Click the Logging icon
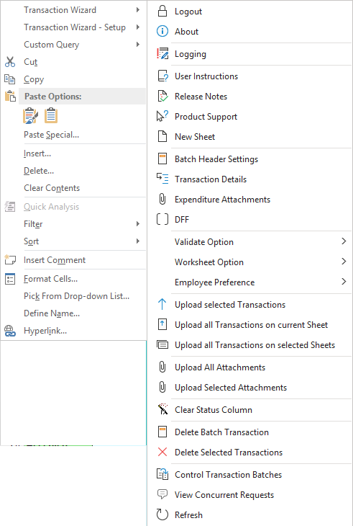This screenshot has width=353, height=526. [162, 53]
